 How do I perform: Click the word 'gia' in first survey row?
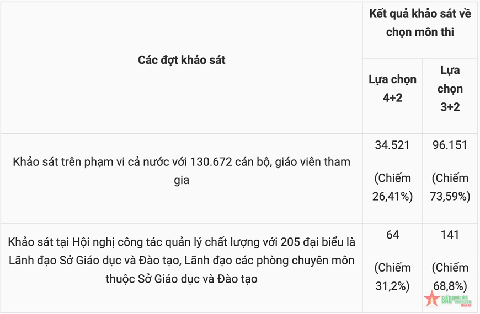(182, 180)
